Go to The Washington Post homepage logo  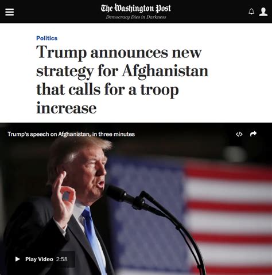[136, 8]
